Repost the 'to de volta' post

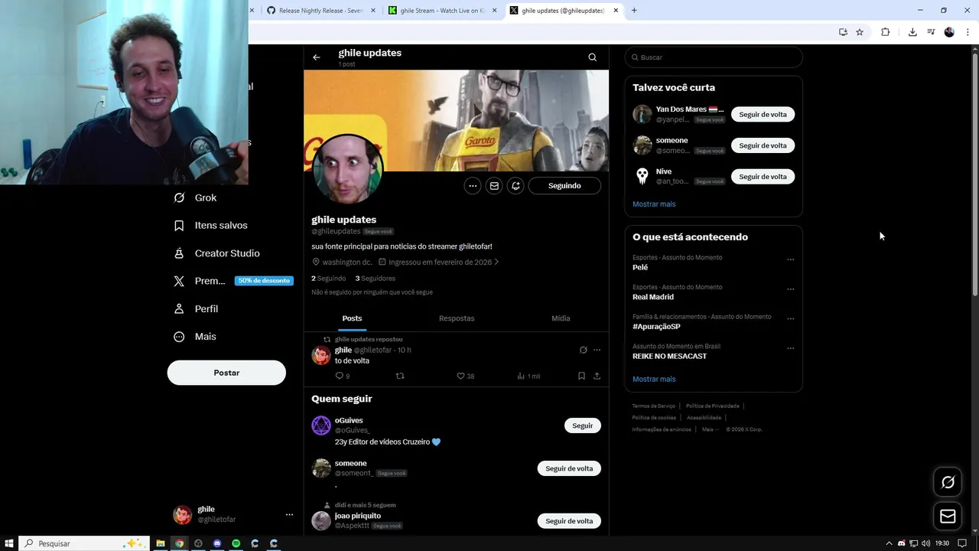(400, 376)
